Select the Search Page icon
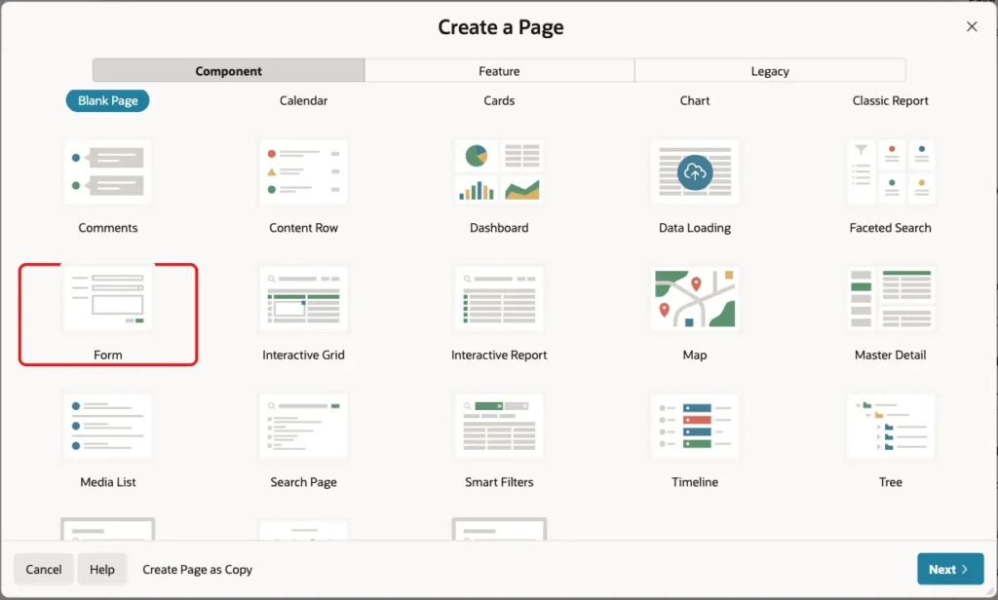 [x=304, y=427]
